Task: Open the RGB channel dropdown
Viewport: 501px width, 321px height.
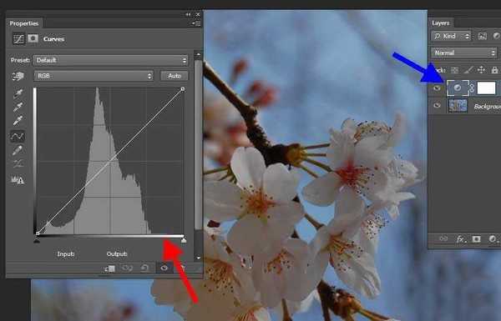Action: [x=94, y=76]
